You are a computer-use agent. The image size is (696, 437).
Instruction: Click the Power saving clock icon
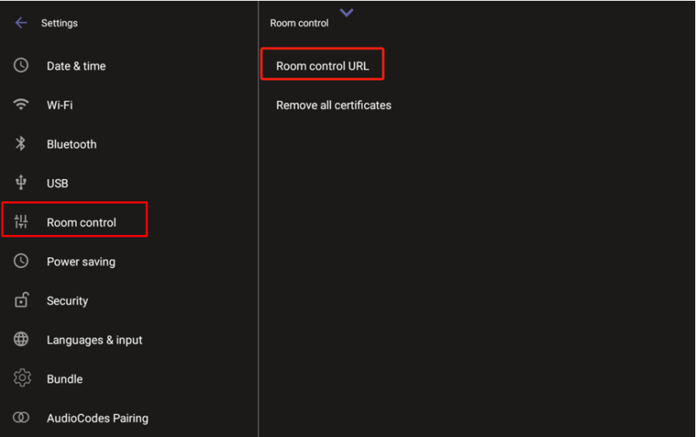coord(21,261)
